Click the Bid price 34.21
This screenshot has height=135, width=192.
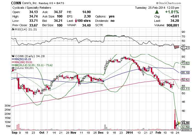click(x=58, y=21)
